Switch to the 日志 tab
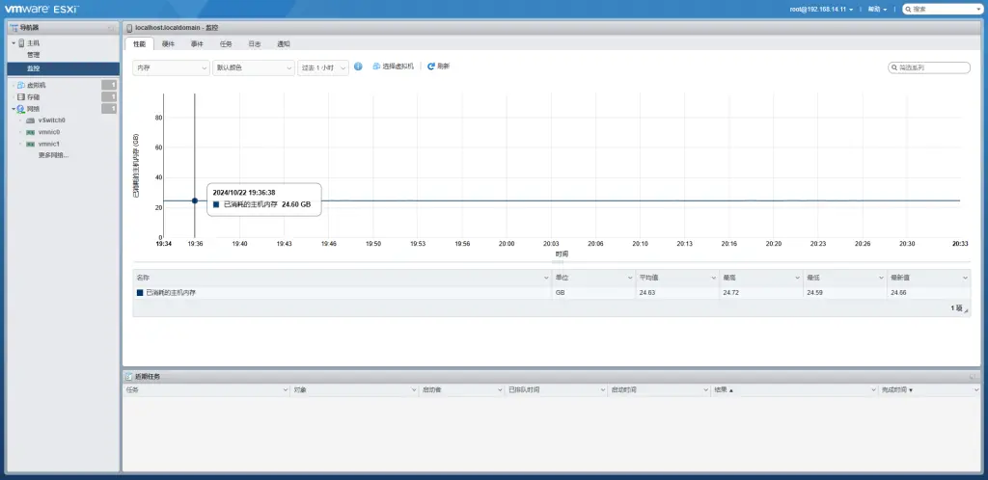The height and width of the screenshot is (480, 988). pyautogui.click(x=254, y=43)
